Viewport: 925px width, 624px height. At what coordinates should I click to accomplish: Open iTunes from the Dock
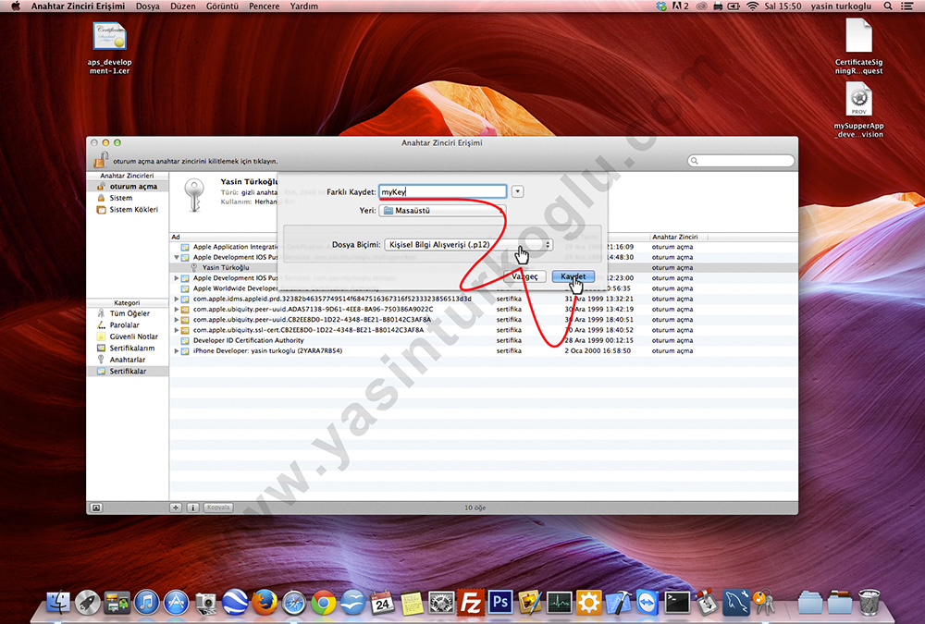point(147,602)
